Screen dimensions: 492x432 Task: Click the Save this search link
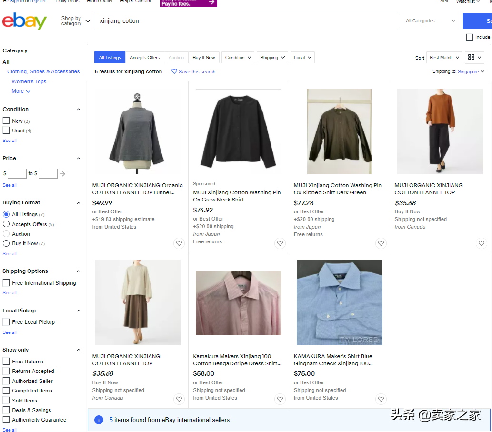[x=197, y=71]
